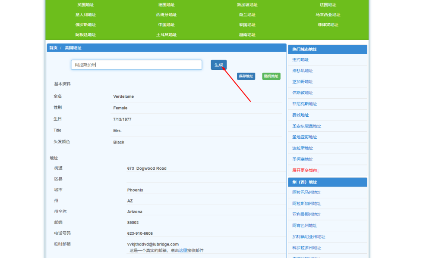
Task: Go to 首页 via the breadcrumb
Action: (x=53, y=48)
